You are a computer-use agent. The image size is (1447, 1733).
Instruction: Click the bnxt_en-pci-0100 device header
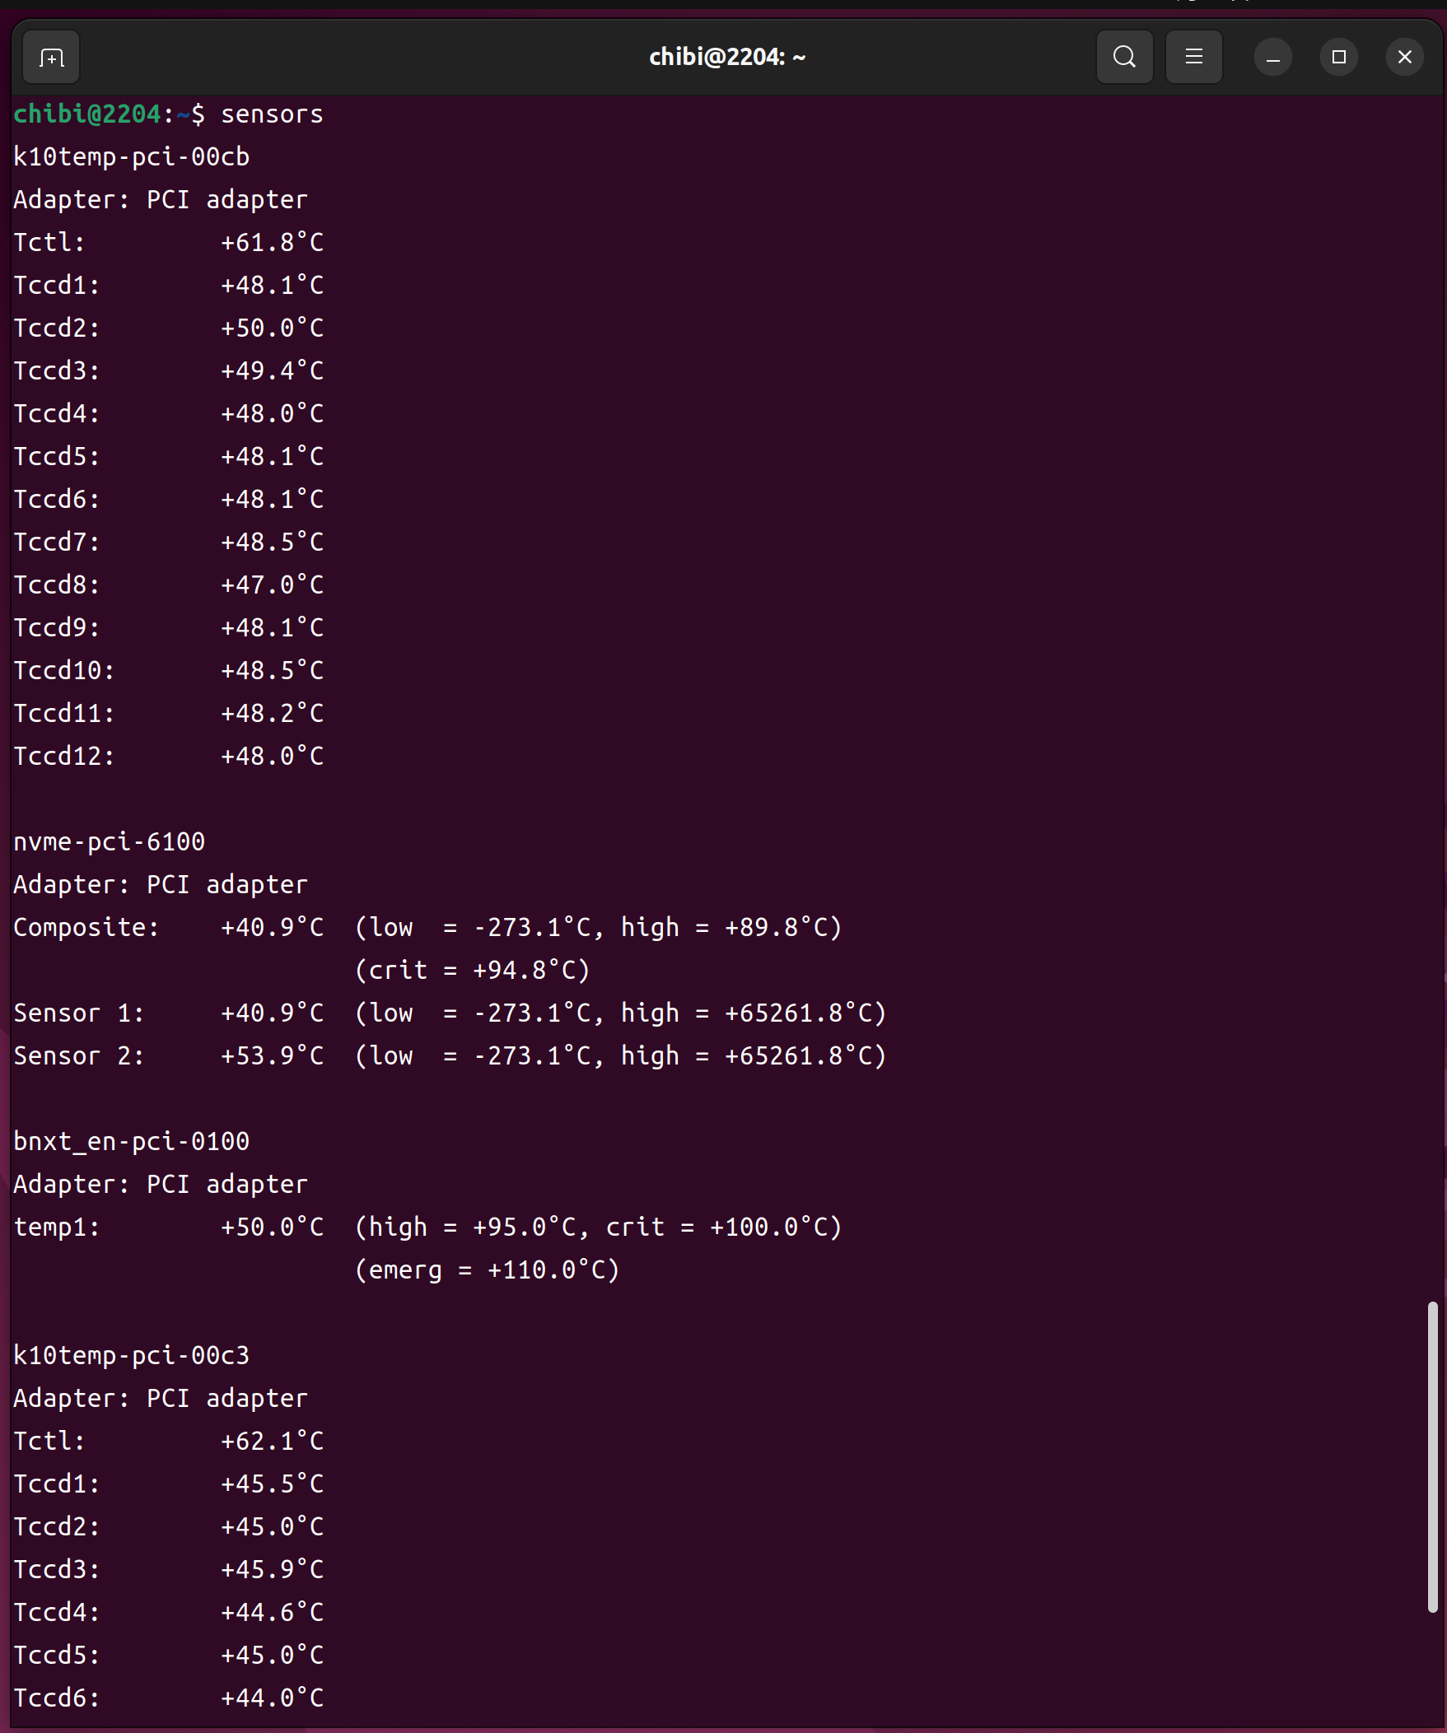[131, 1142]
